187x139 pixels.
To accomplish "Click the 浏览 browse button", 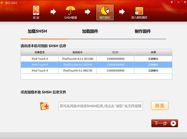I will pyautogui.click(x=160, y=106).
